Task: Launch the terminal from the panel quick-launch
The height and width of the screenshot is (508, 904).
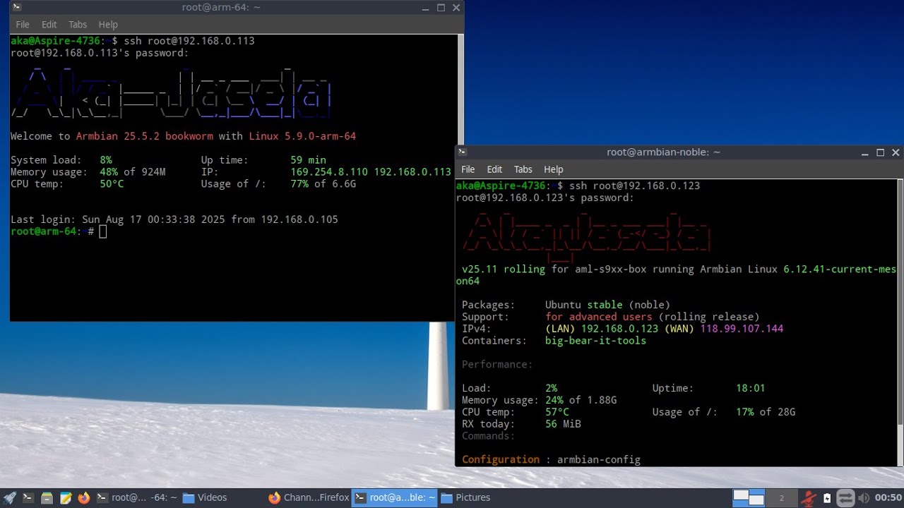Action: point(28,497)
